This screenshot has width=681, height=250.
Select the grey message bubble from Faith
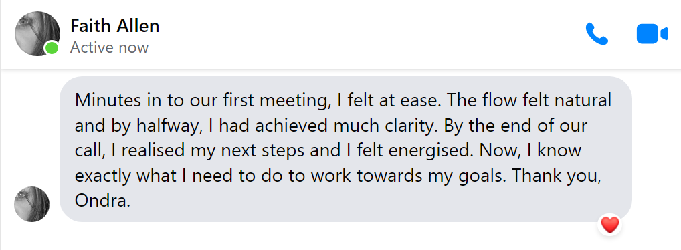345,149
